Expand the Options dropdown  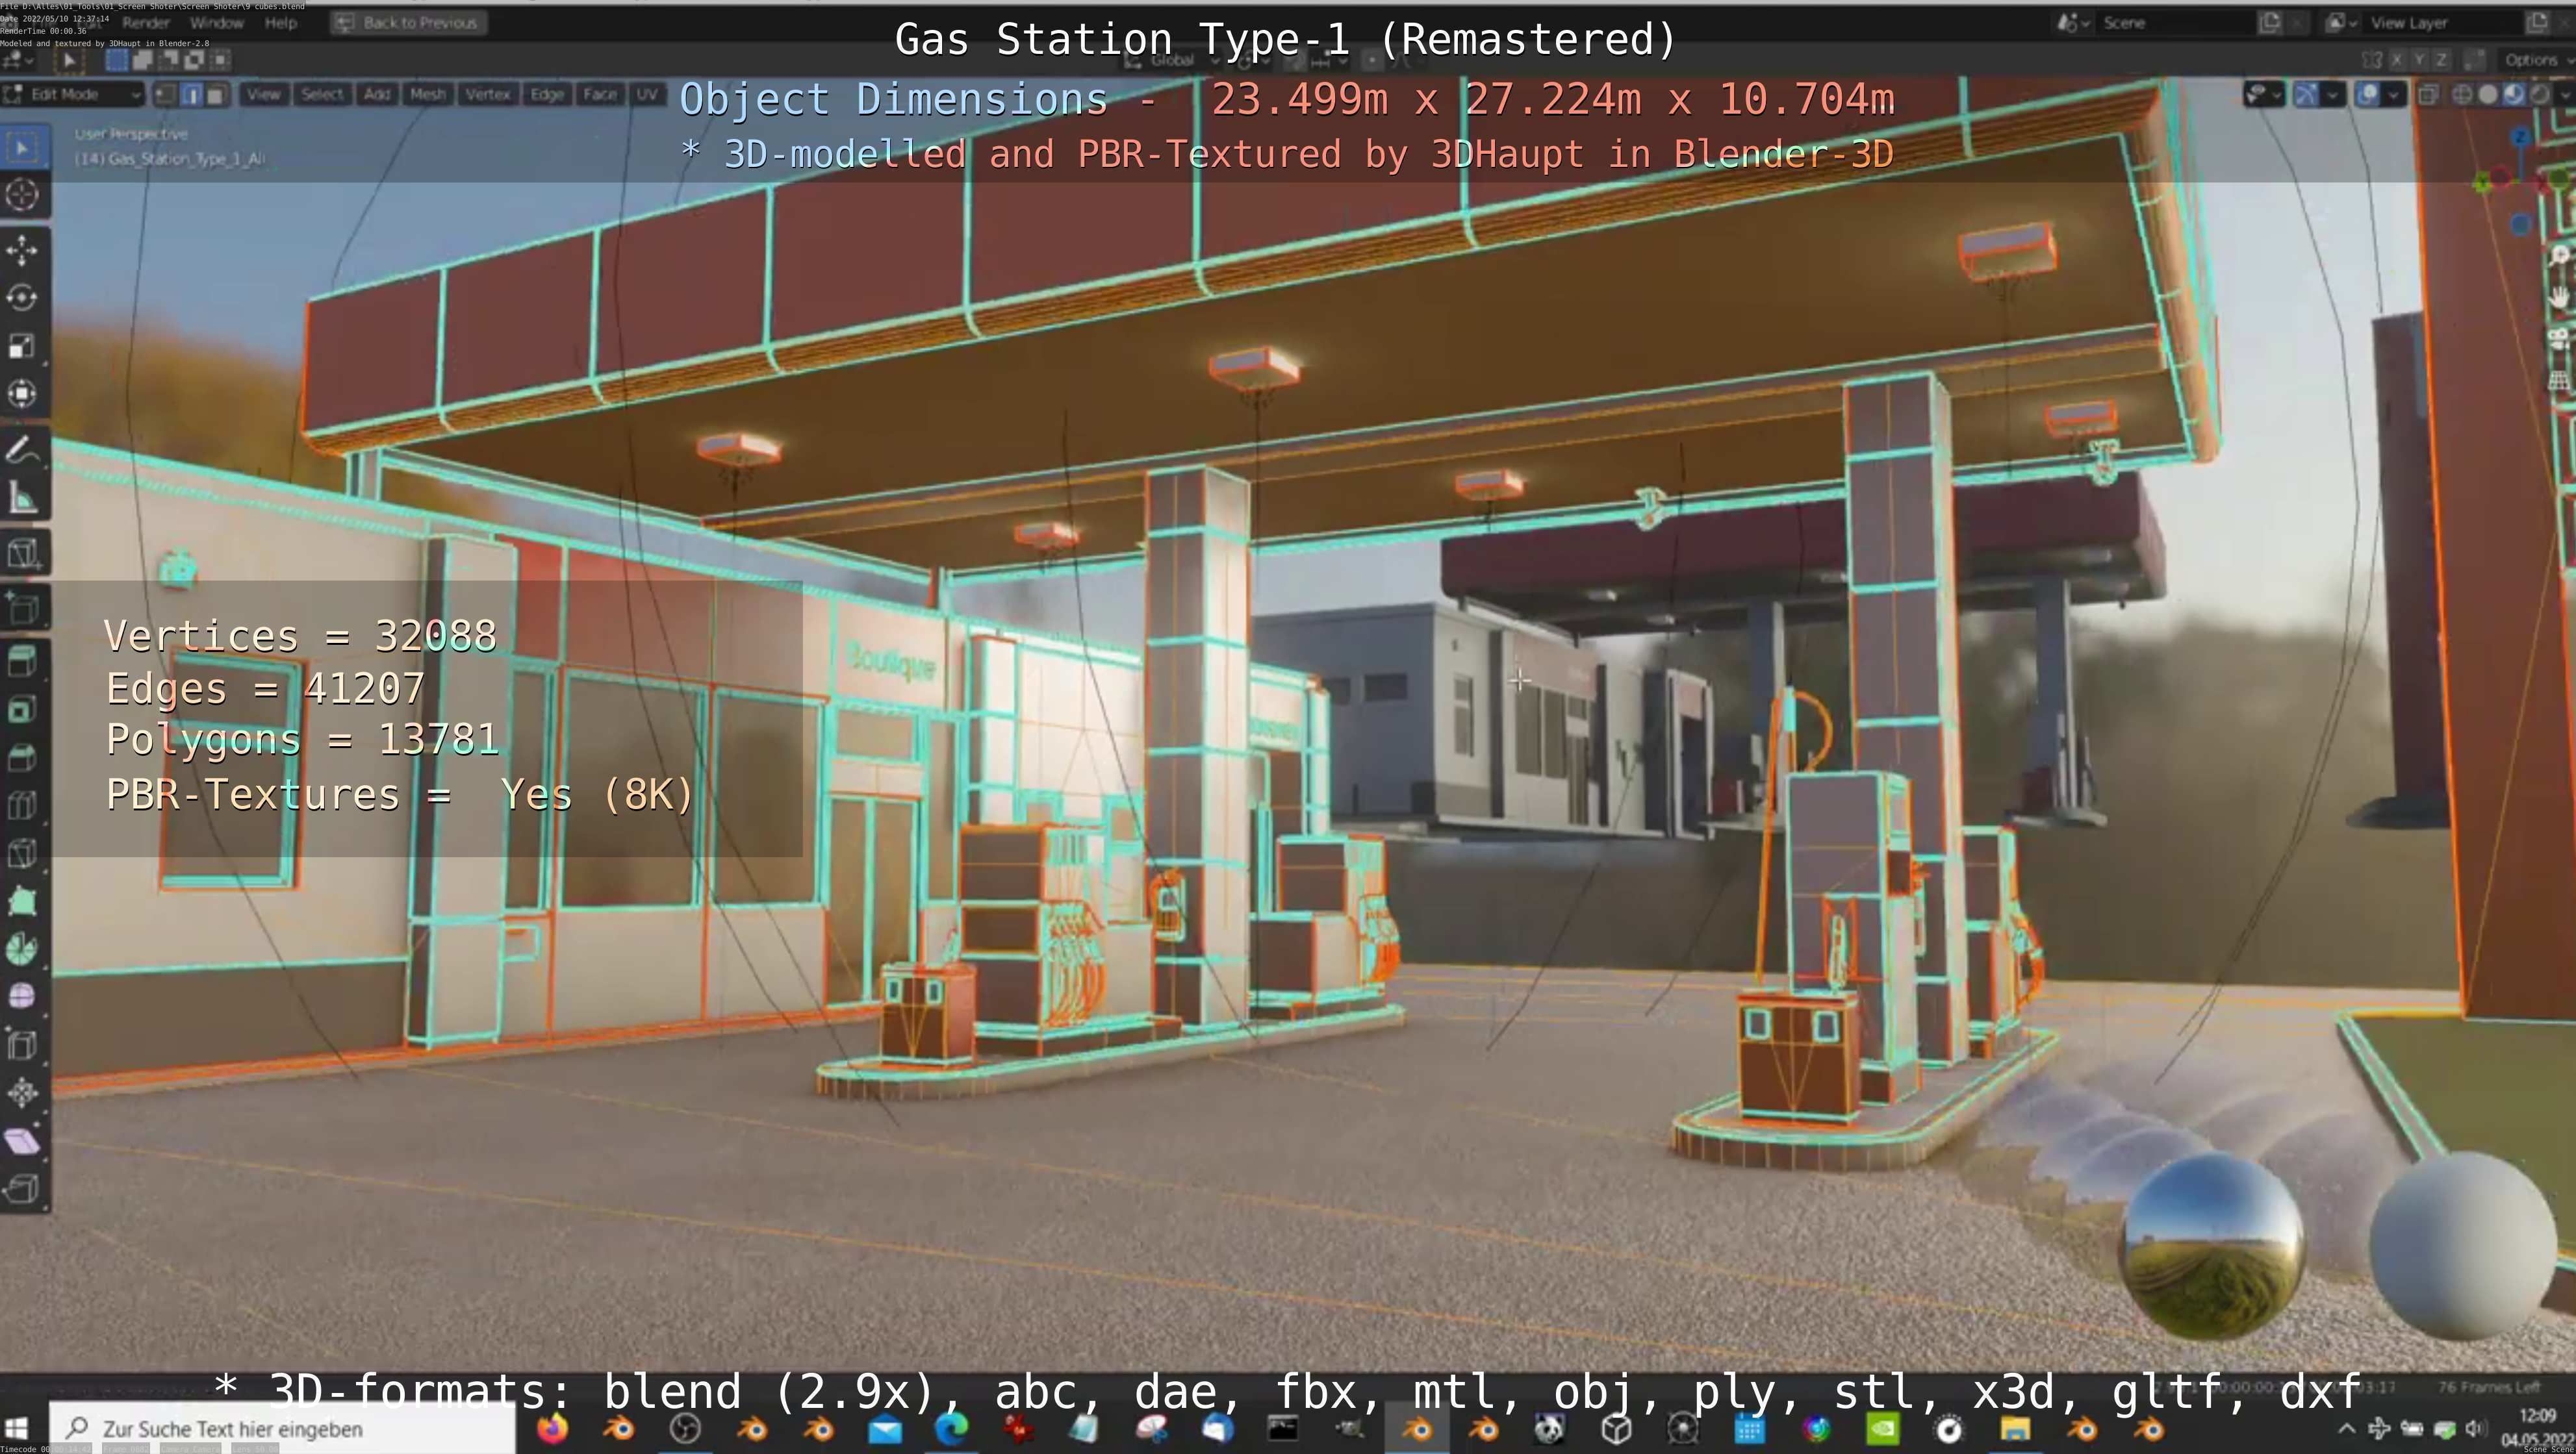[x=2530, y=60]
